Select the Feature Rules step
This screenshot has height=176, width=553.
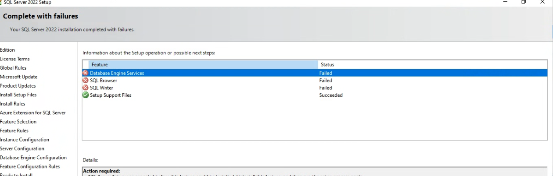(x=14, y=130)
